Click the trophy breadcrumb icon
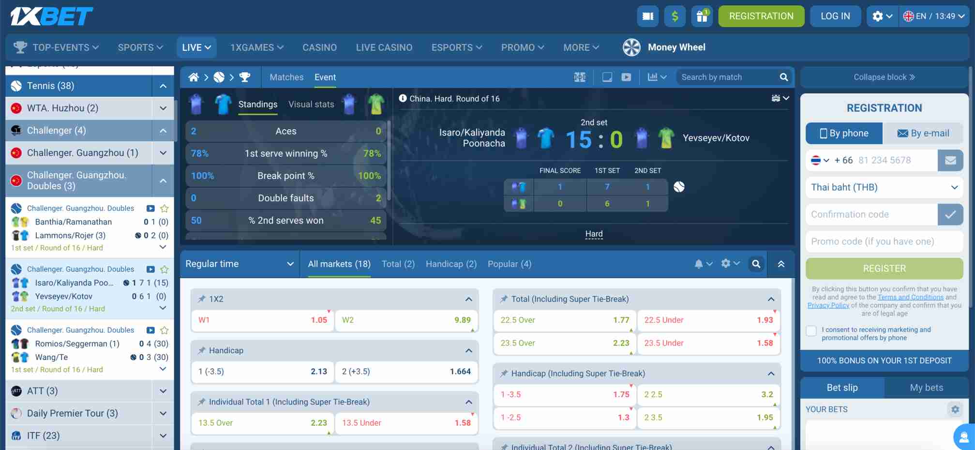The image size is (975, 450). click(x=245, y=77)
